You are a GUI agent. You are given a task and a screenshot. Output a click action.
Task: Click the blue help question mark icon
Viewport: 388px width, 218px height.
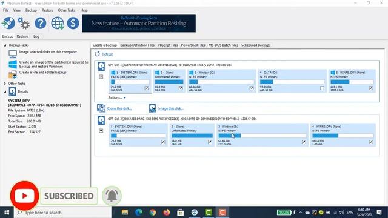[x=41, y=23]
